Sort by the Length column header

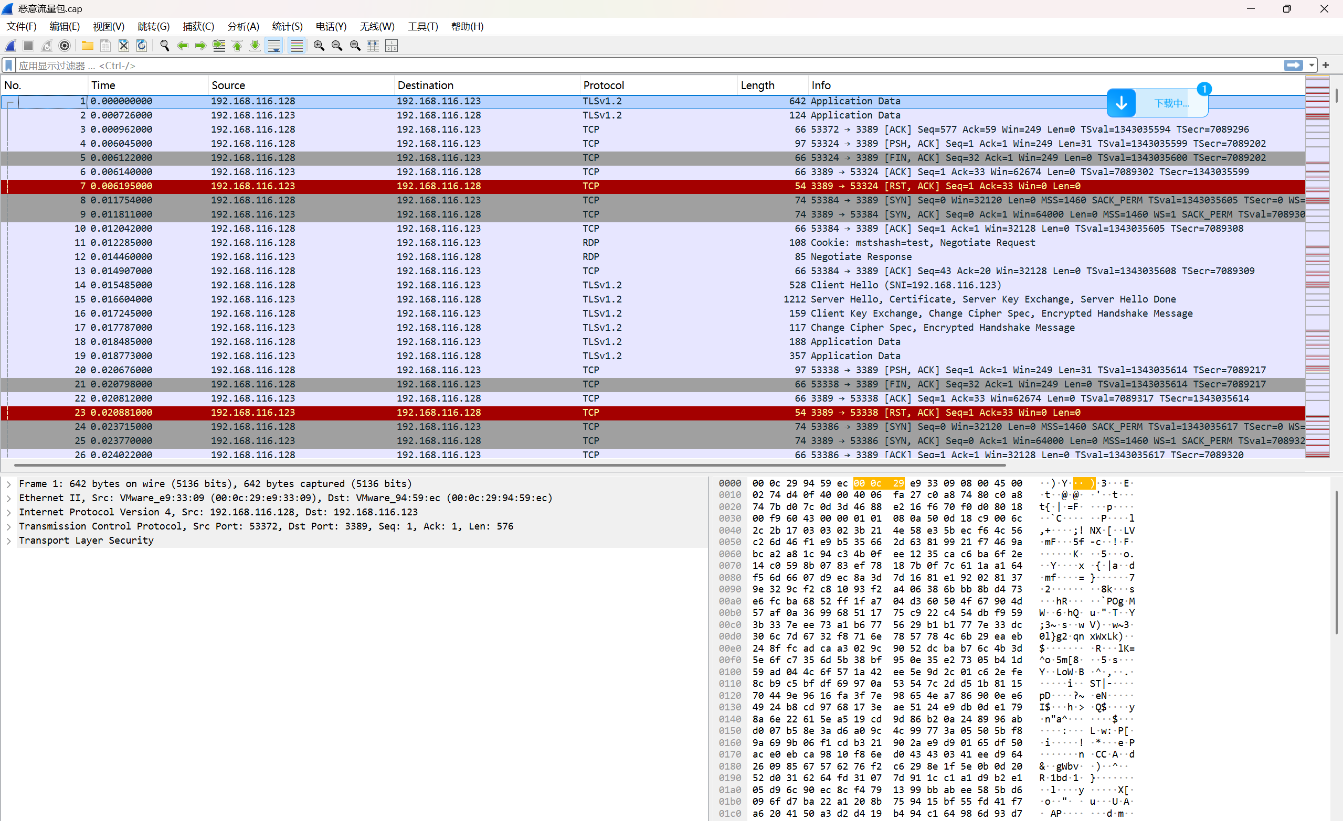[773, 85]
